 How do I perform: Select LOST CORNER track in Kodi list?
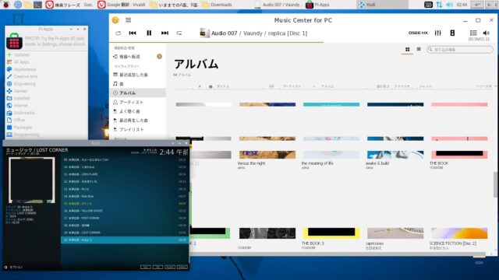click(x=125, y=233)
